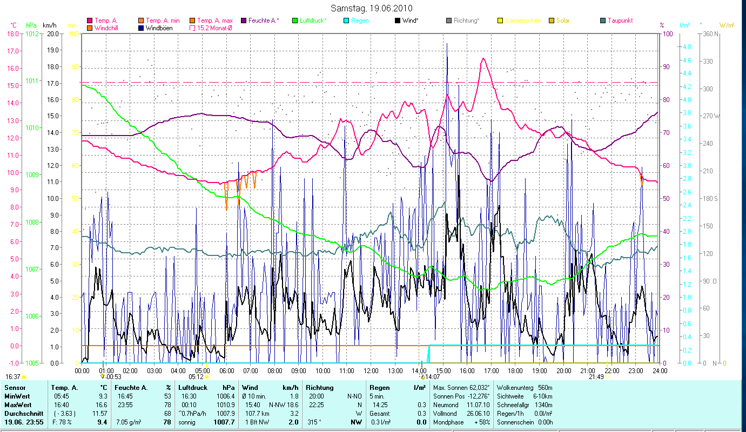The image size is (746, 432).
Task: Click the Regen column header in table
Action: (x=378, y=388)
